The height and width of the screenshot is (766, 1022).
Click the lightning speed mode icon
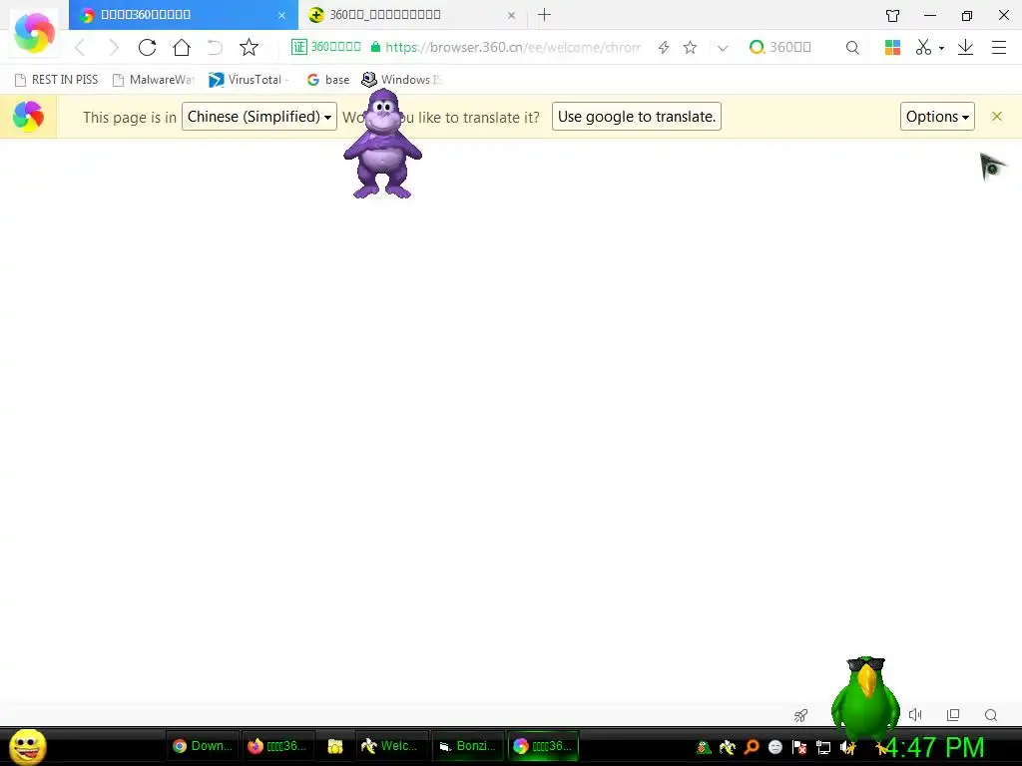664,48
